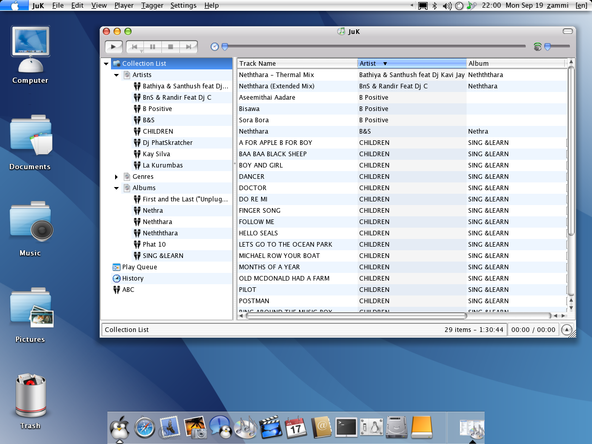592x444 pixels.
Task: Open the movie clapperboard dock icon
Action: [x=270, y=428]
